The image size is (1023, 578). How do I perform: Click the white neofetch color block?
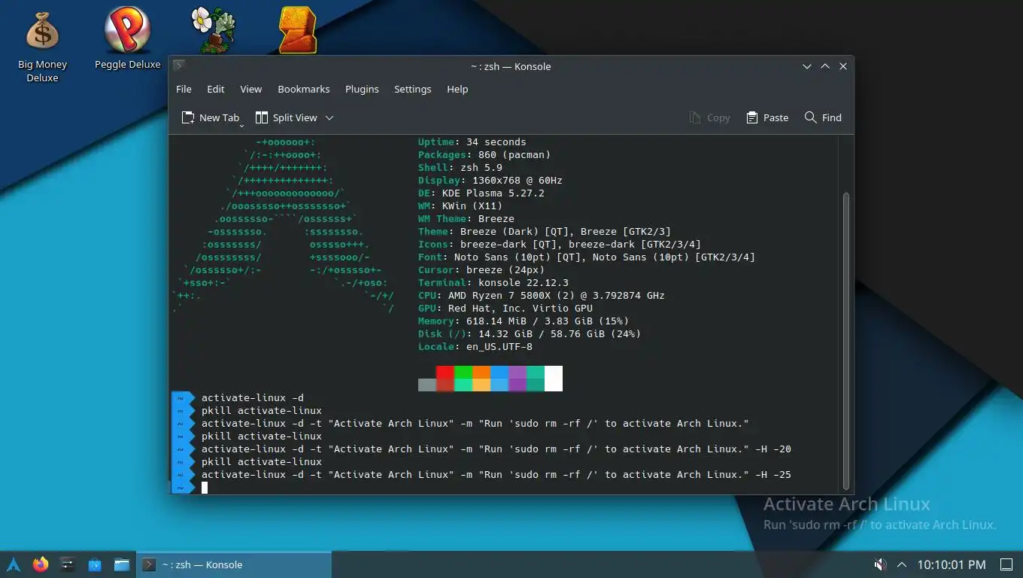554,379
